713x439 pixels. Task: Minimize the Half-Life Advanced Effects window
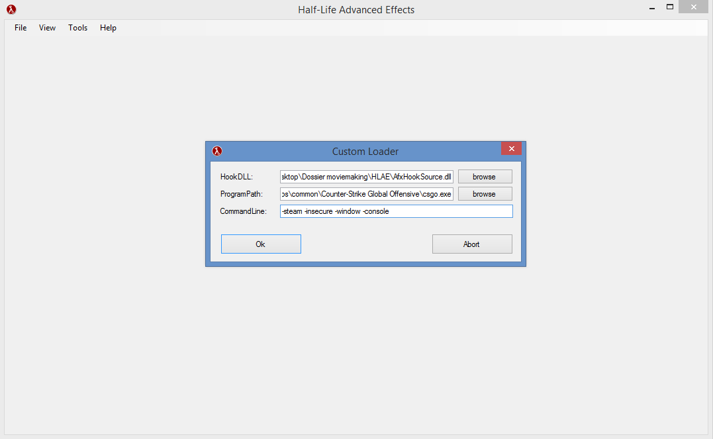649,7
